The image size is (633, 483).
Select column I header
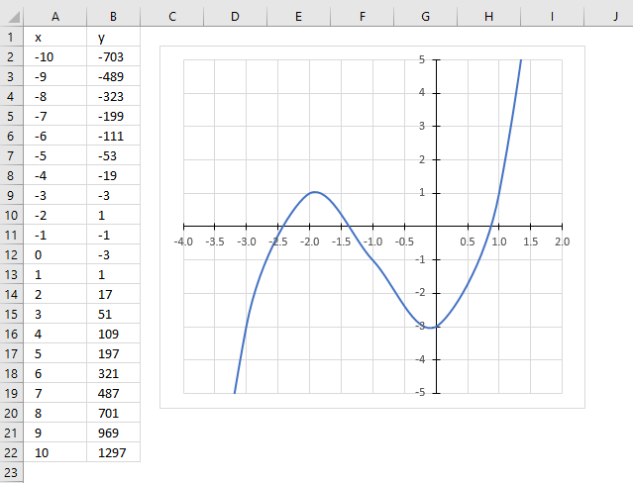point(552,17)
